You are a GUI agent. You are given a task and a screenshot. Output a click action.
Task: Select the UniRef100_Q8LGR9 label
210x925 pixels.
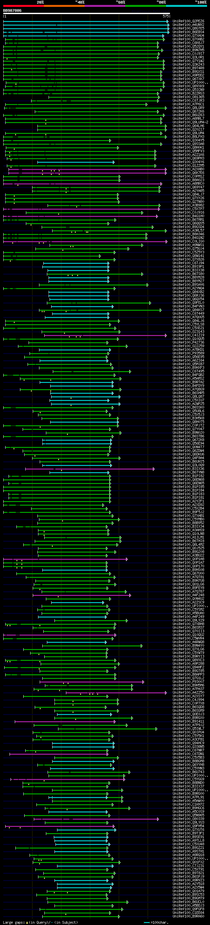pyautogui.click(x=188, y=108)
